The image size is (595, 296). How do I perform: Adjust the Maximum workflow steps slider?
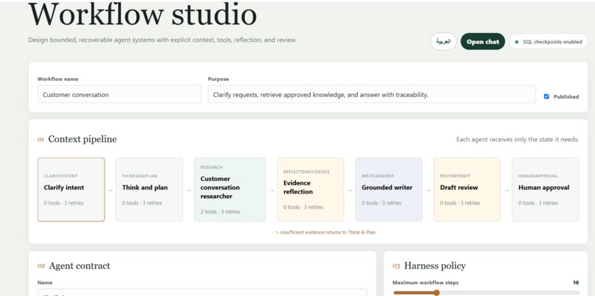click(x=486, y=292)
